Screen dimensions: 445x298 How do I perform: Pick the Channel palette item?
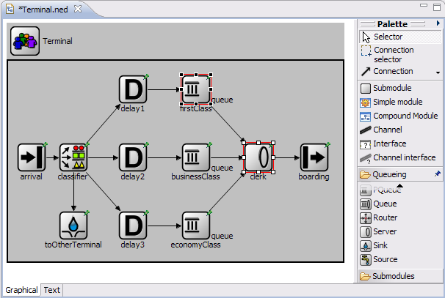point(400,130)
